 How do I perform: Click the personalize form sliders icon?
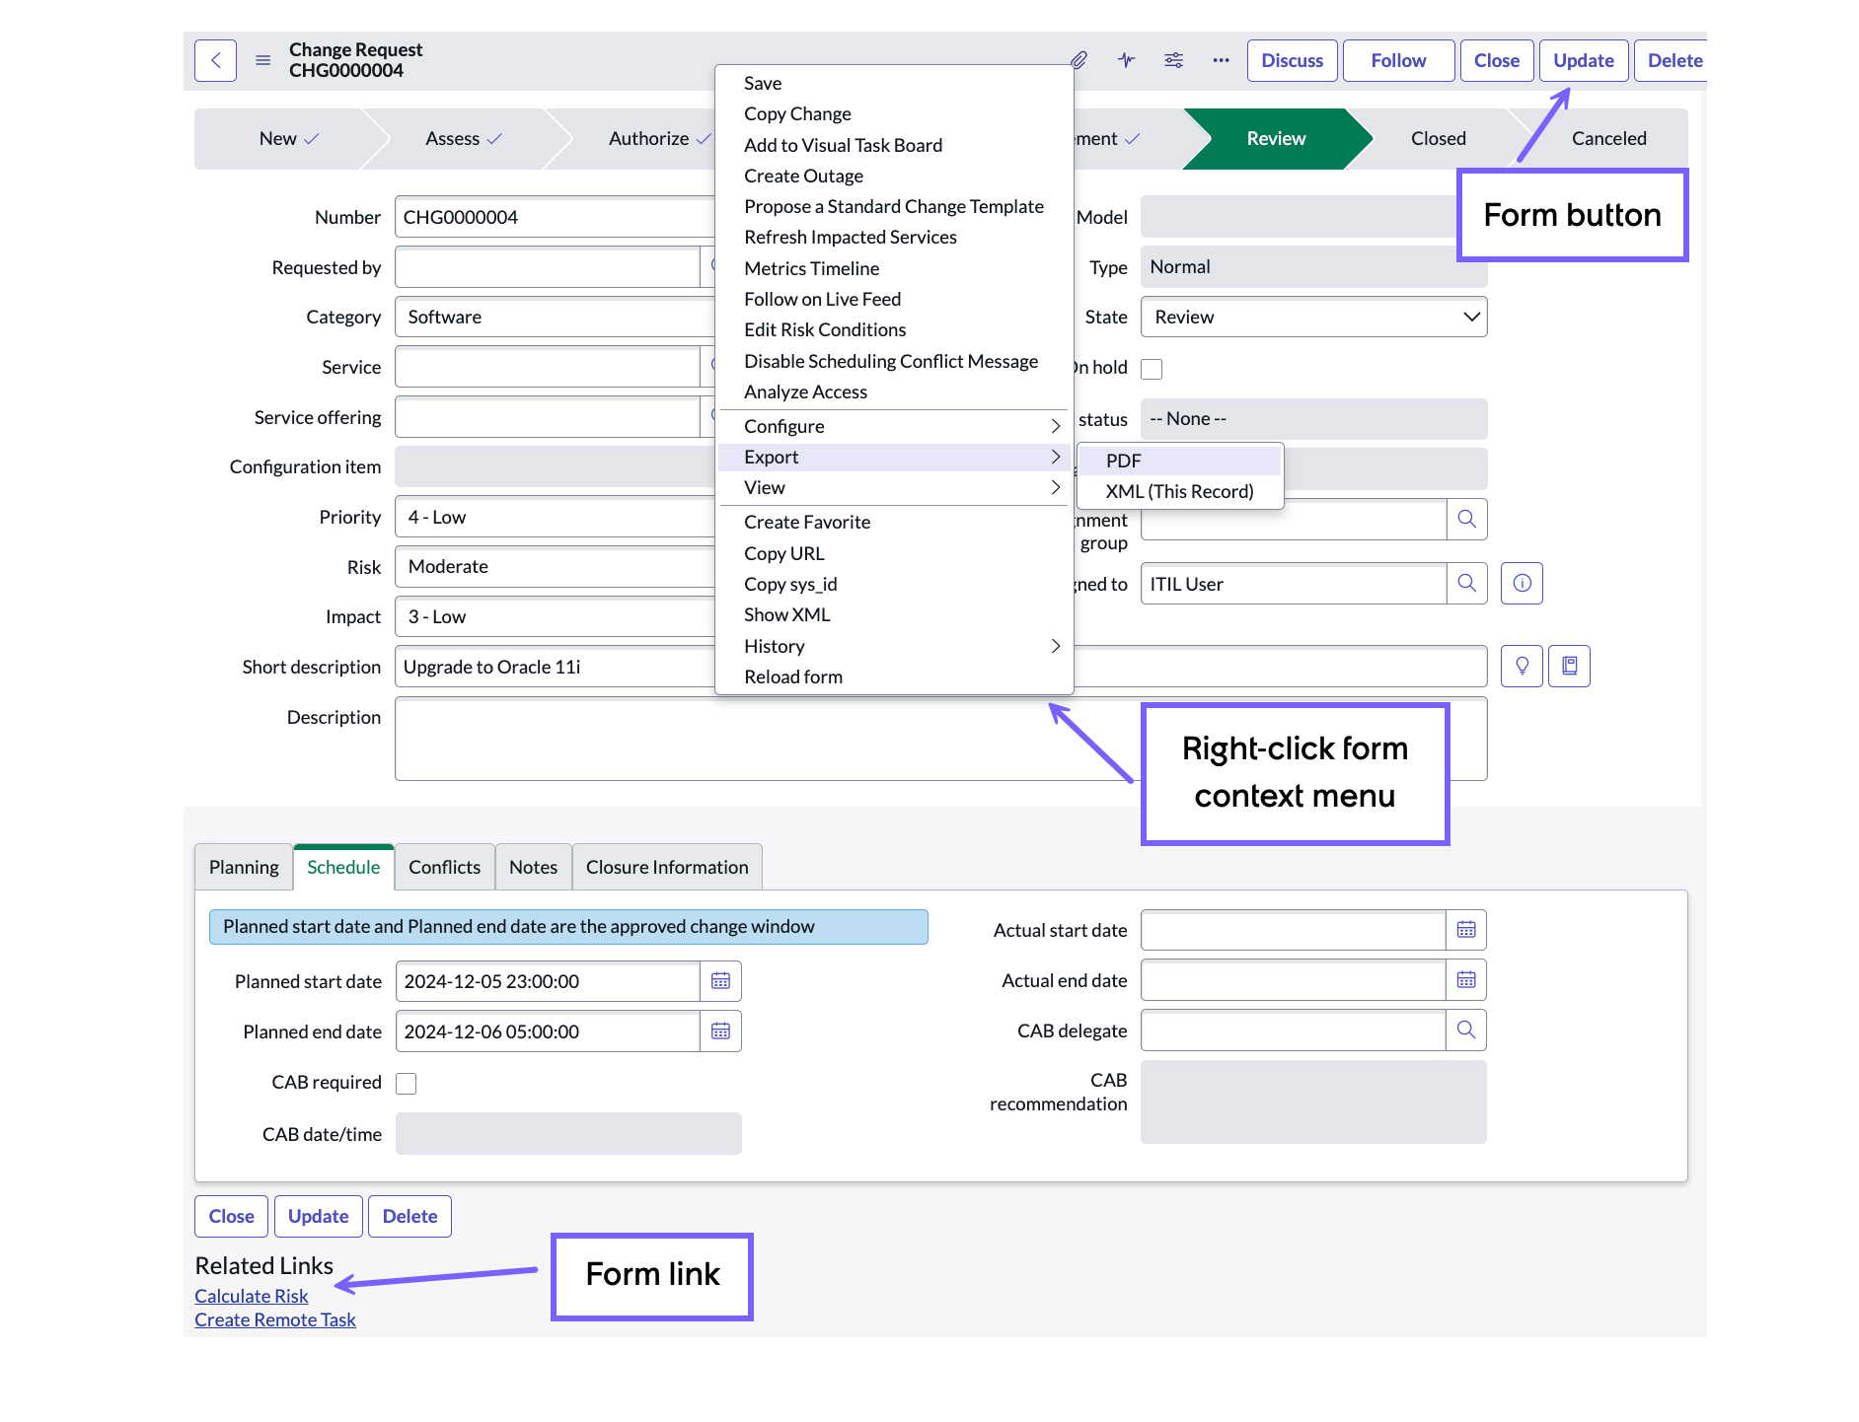(x=1173, y=60)
